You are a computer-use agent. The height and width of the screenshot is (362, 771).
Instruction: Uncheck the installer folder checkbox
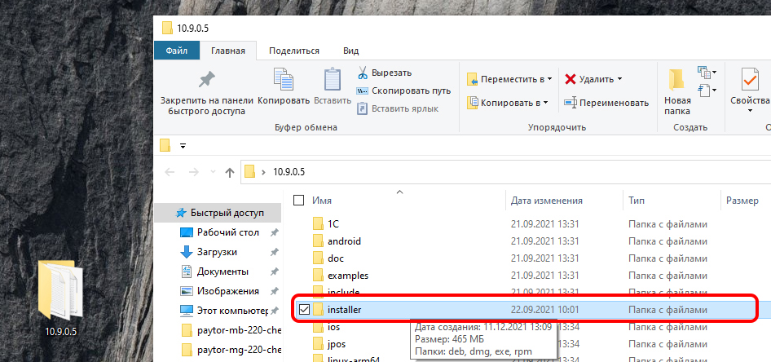pos(303,310)
